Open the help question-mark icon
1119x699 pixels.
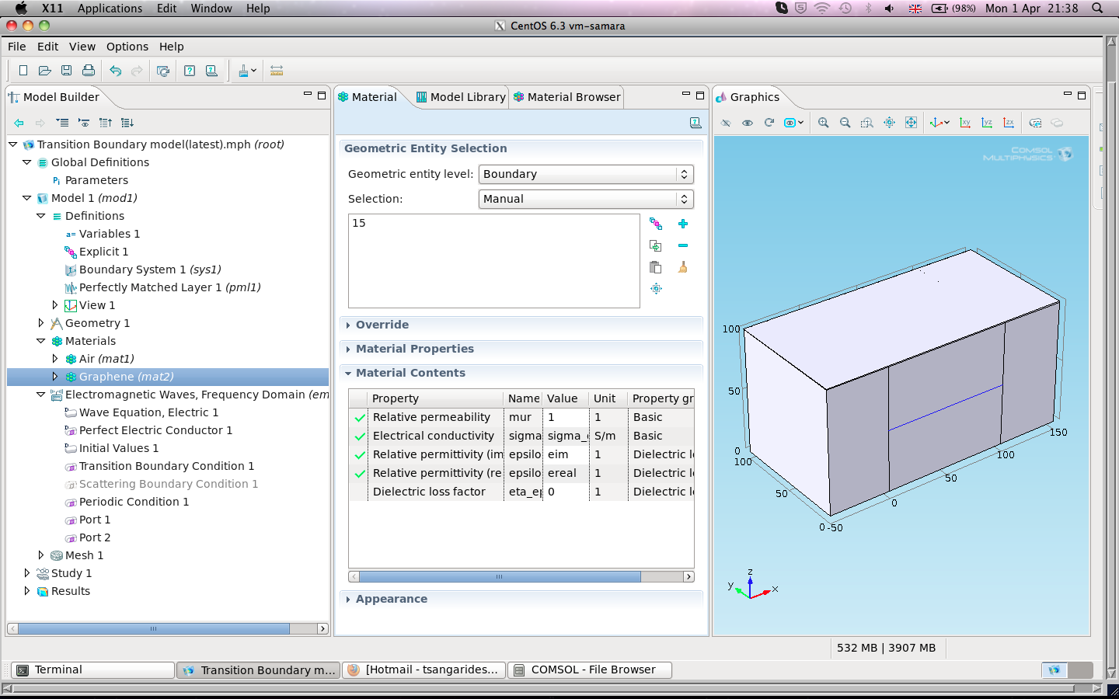(190, 71)
